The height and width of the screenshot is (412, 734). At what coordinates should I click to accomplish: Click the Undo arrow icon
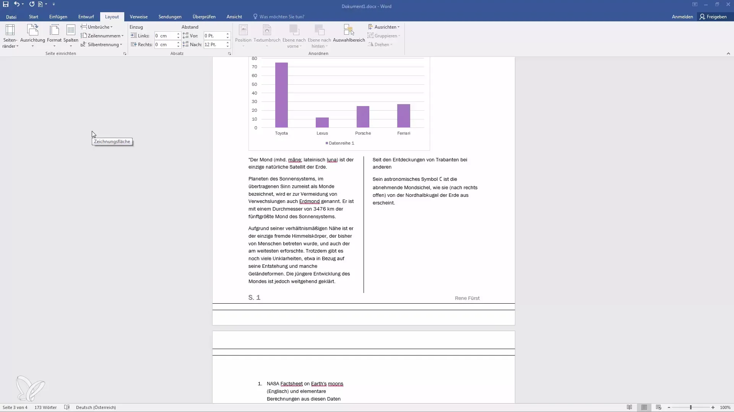[x=16, y=4]
